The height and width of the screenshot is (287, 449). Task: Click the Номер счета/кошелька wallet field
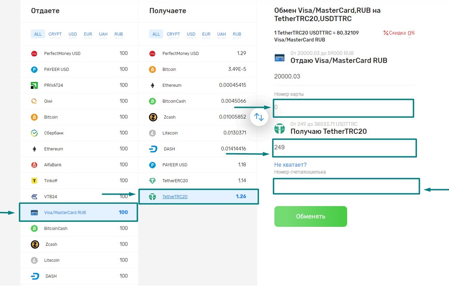[346, 186]
